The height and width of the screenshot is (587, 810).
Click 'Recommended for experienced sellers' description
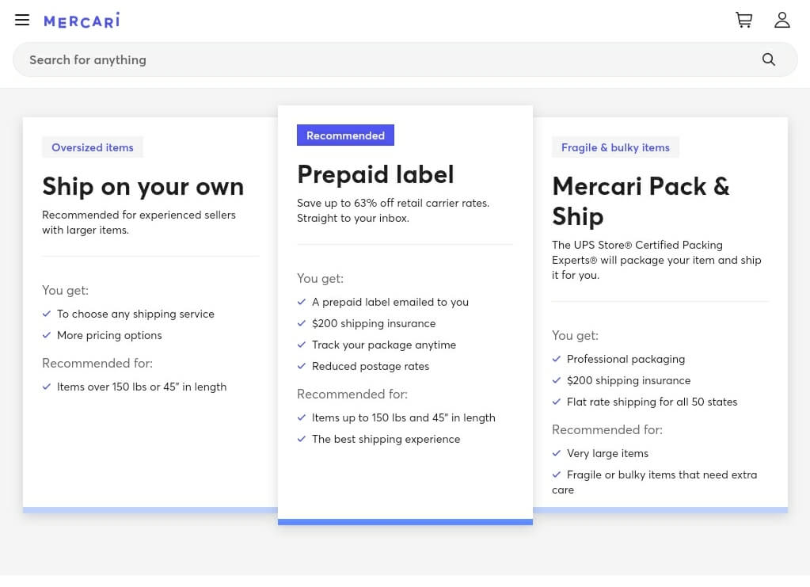coord(139,222)
